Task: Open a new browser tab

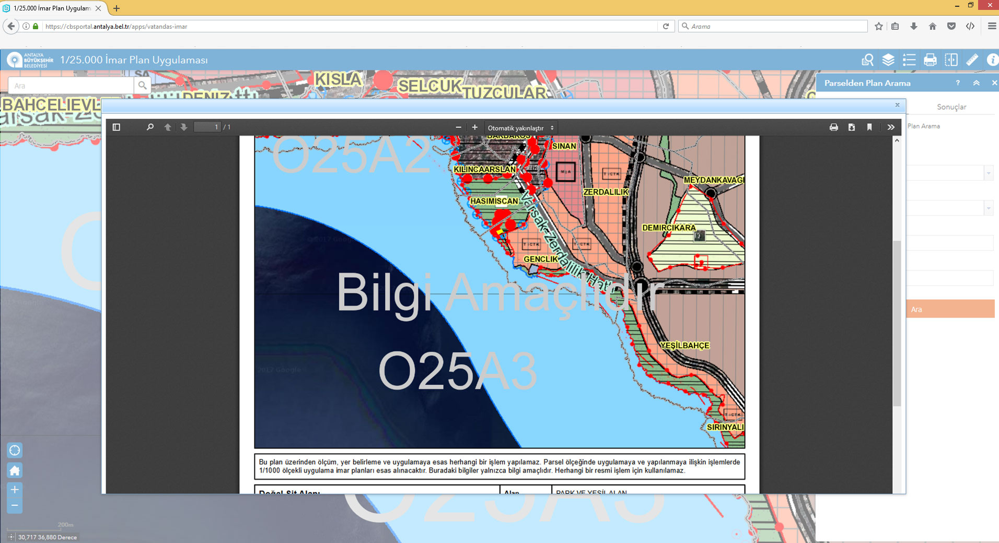Action: tap(117, 8)
